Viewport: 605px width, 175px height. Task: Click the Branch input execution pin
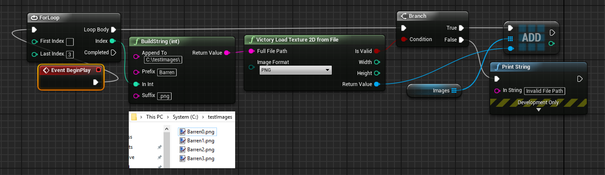pyautogui.click(x=404, y=28)
